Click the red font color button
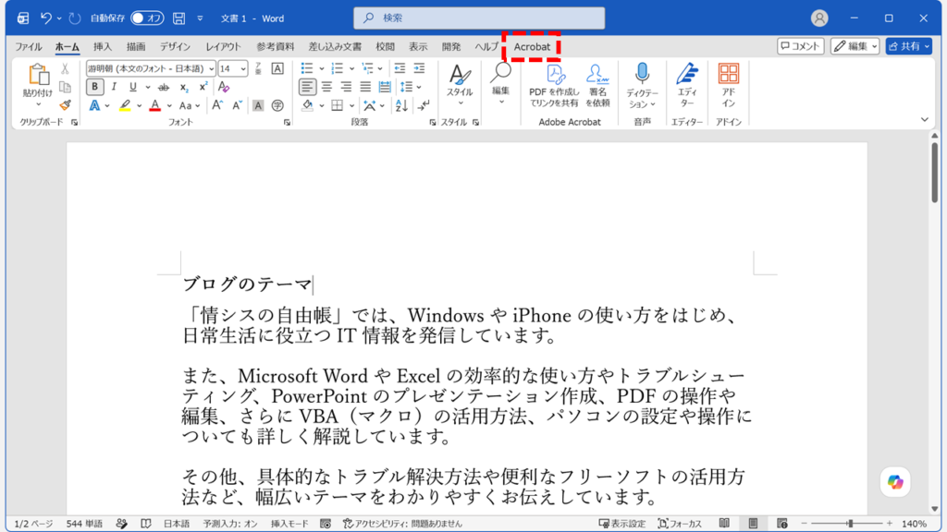Screen dimensions: 947x532 click(x=155, y=105)
